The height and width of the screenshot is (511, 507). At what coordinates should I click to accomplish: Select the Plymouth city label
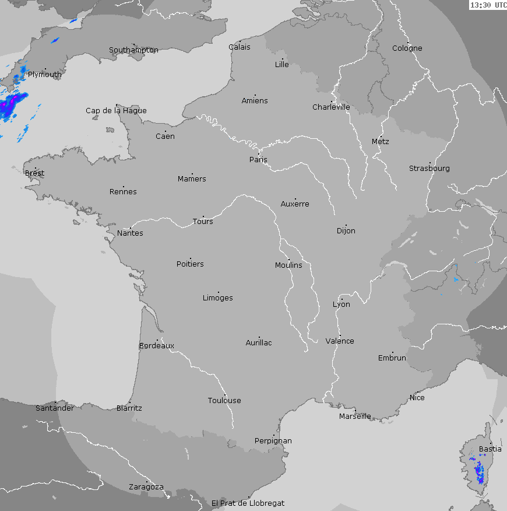[44, 74]
